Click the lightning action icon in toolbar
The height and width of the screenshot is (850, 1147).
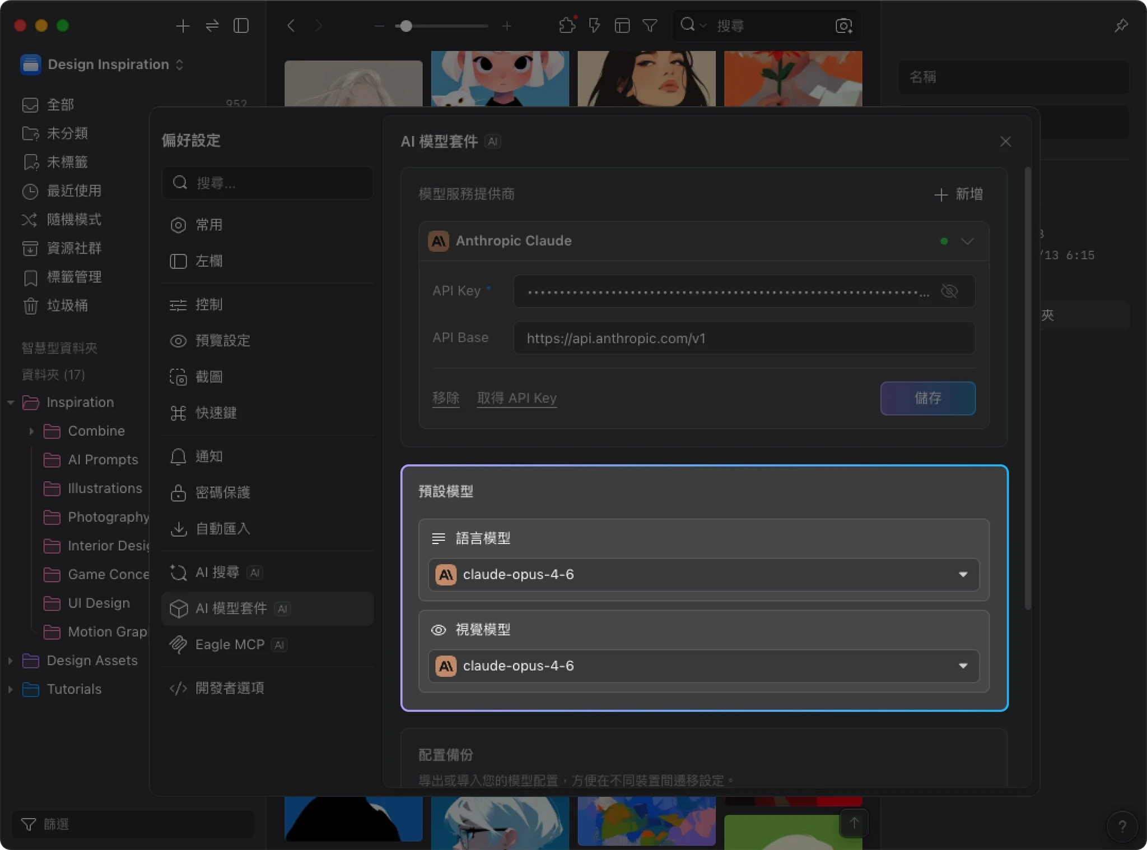[x=594, y=26]
